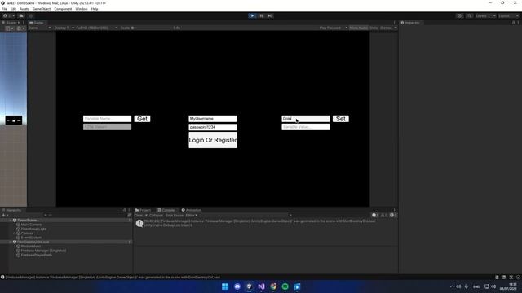The image size is (522, 293).
Task: Select the Console tab
Action: 166,210
